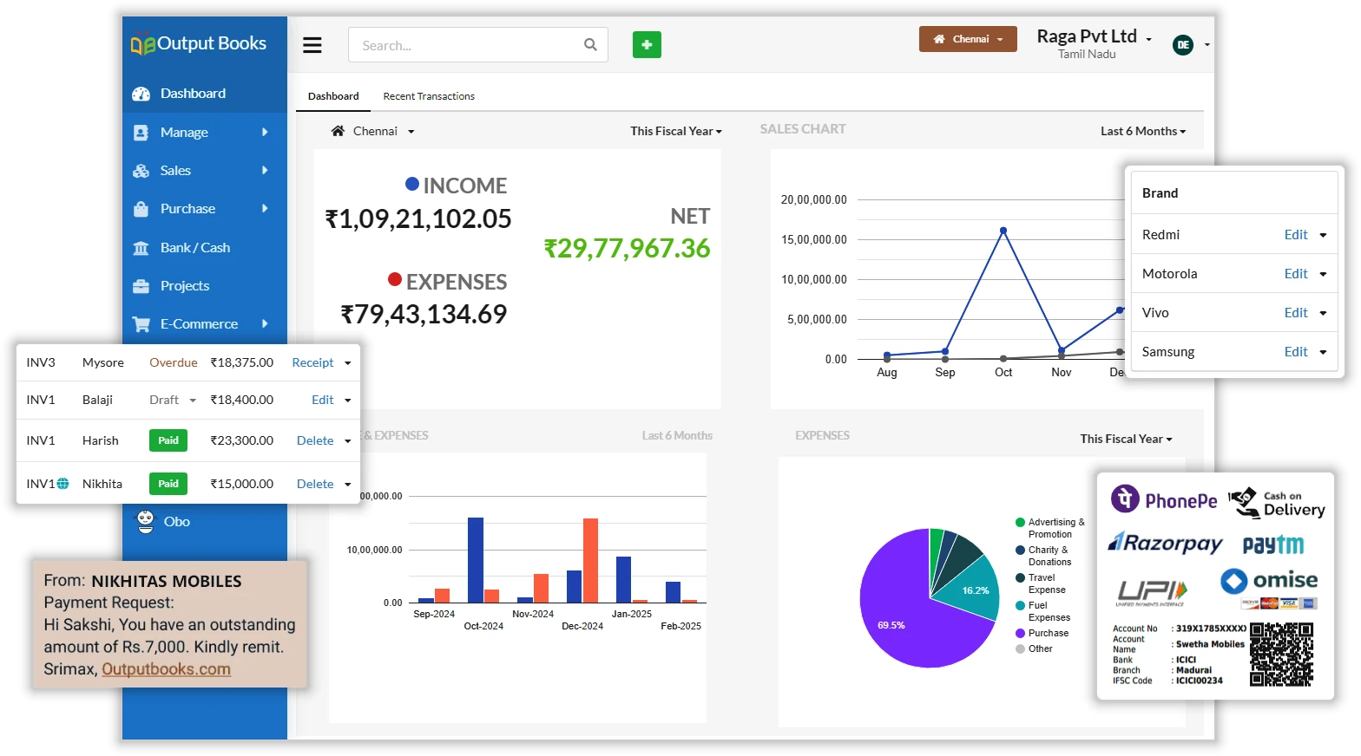Viewport: 1361px width, 756px height.
Task: Click the Razorpay logo
Action: [x=1165, y=544]
